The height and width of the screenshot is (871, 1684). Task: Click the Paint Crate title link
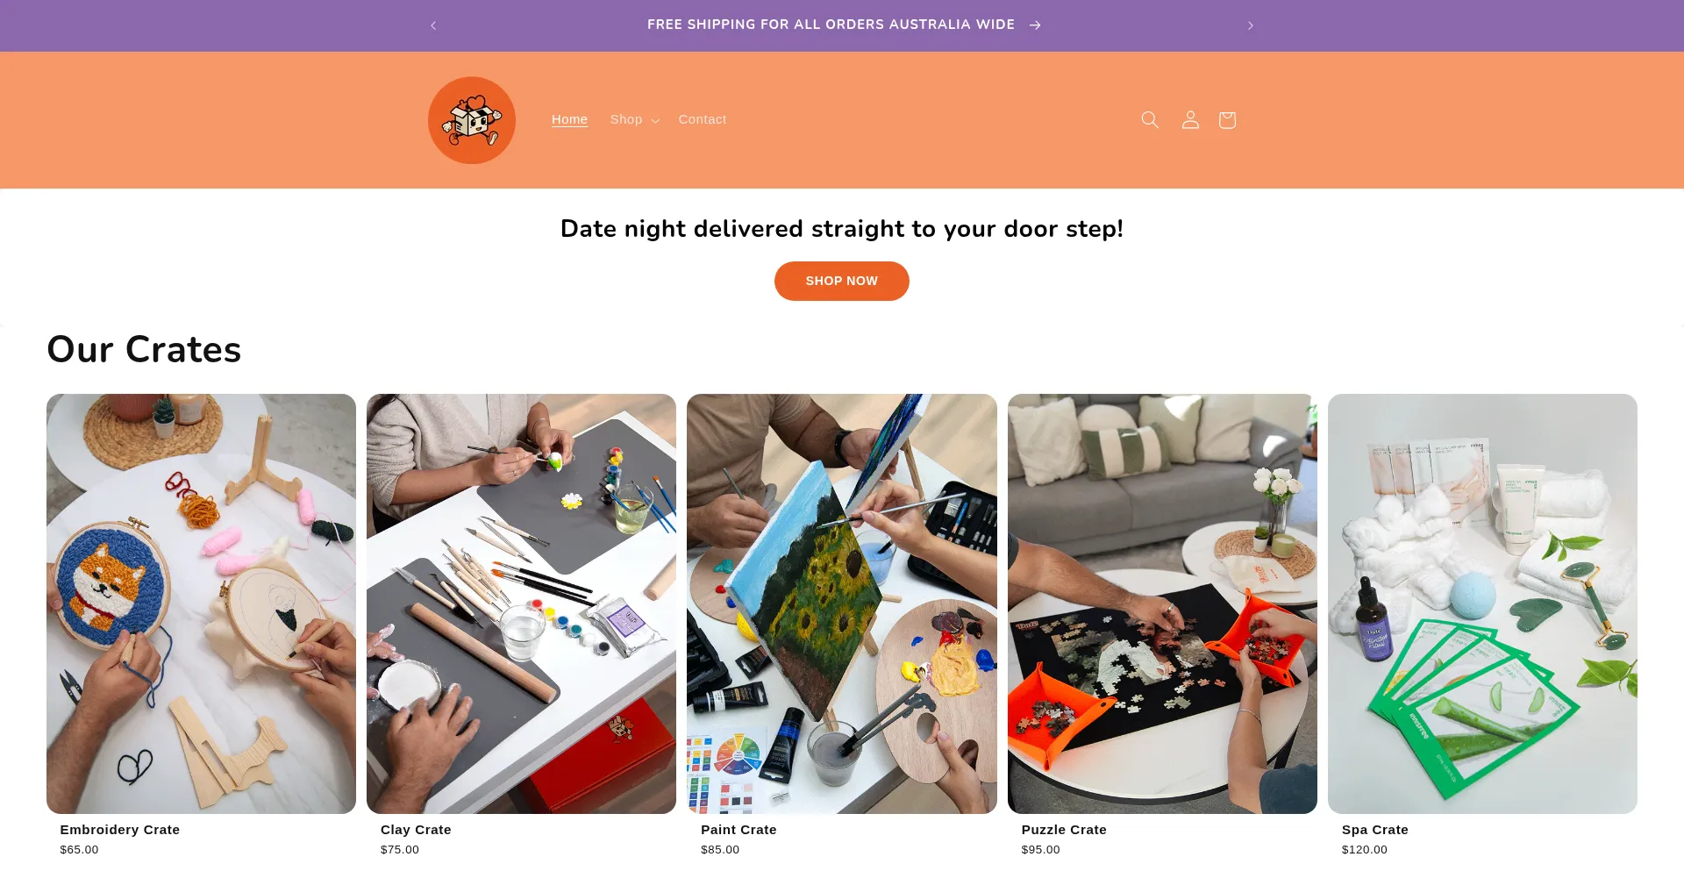(x=739, y=830)
